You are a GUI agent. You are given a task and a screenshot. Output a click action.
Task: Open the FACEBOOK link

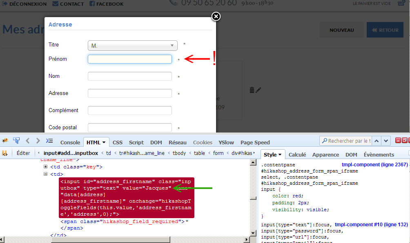pos(107,4)
